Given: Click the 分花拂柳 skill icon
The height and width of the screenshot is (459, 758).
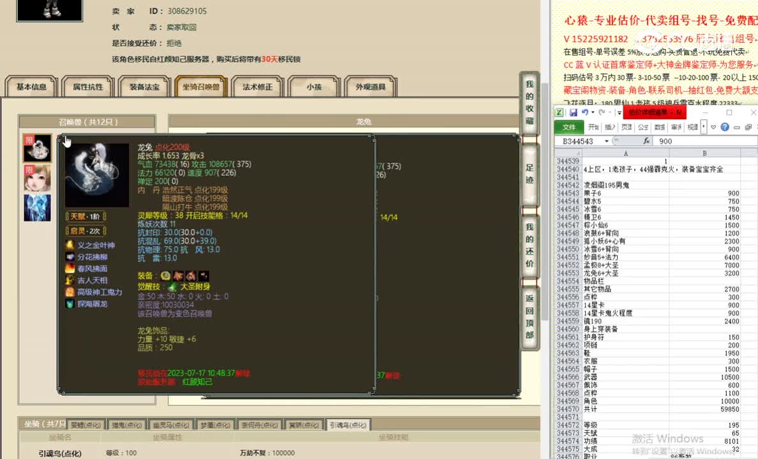Looking at the screenshot, I should (x=70, y=256).
